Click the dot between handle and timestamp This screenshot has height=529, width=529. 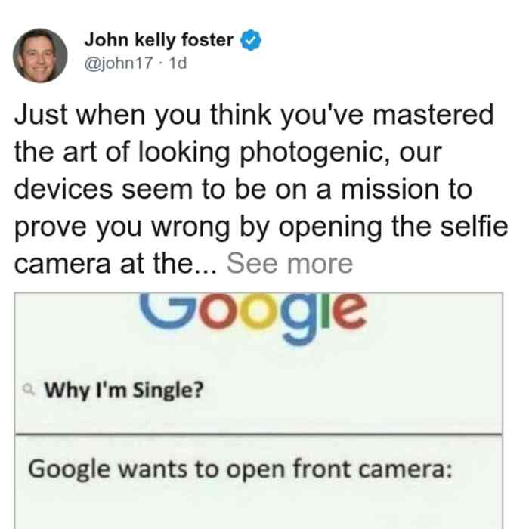click(161, 63)
